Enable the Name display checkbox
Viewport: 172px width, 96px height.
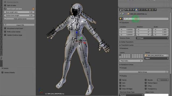pos(120,80)
